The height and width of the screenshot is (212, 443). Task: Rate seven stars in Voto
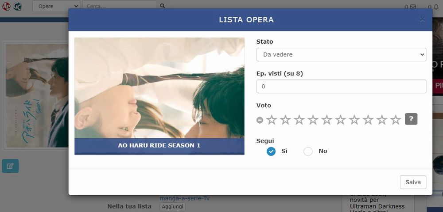point(354,120)
